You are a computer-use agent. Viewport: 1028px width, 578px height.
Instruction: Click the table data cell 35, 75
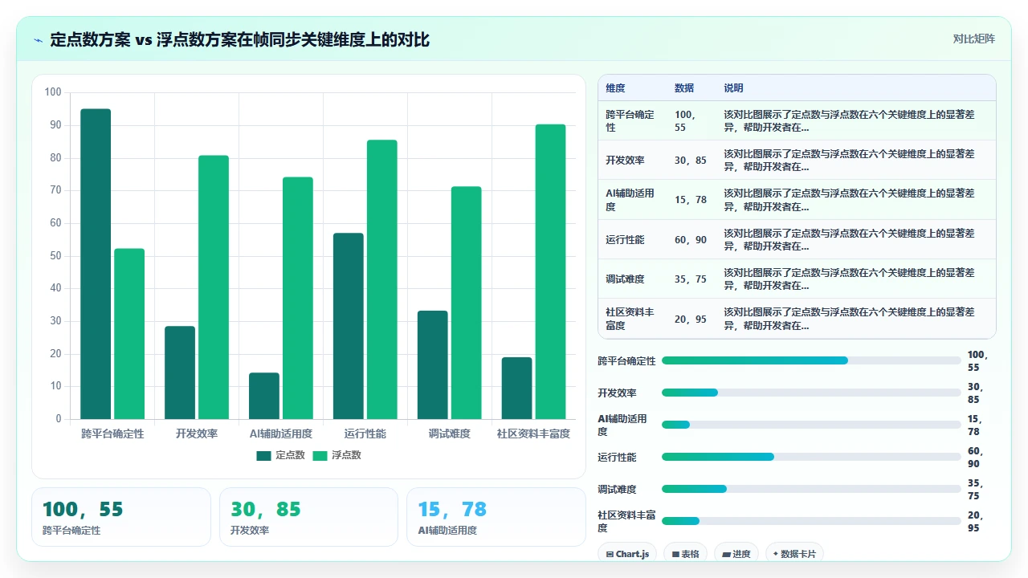coord(691,279)
